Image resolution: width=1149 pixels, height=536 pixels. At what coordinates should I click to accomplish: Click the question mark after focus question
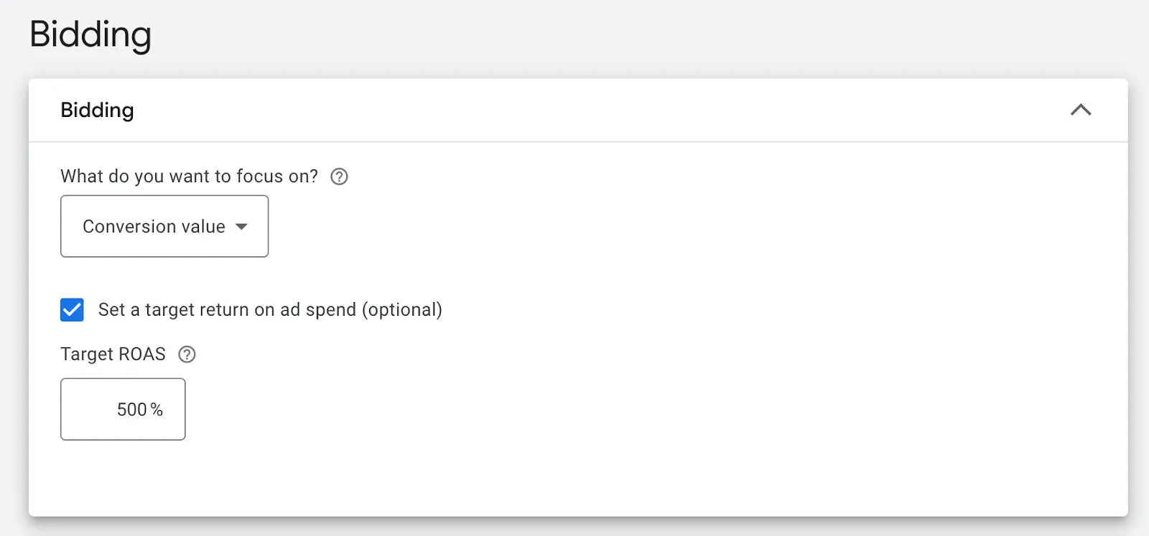coord(339,177)
